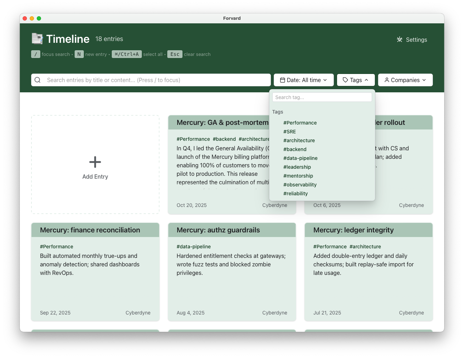Toggle the #observability tag filter
Viewport: 464px width, 358px height.
[x=300, y=185]
